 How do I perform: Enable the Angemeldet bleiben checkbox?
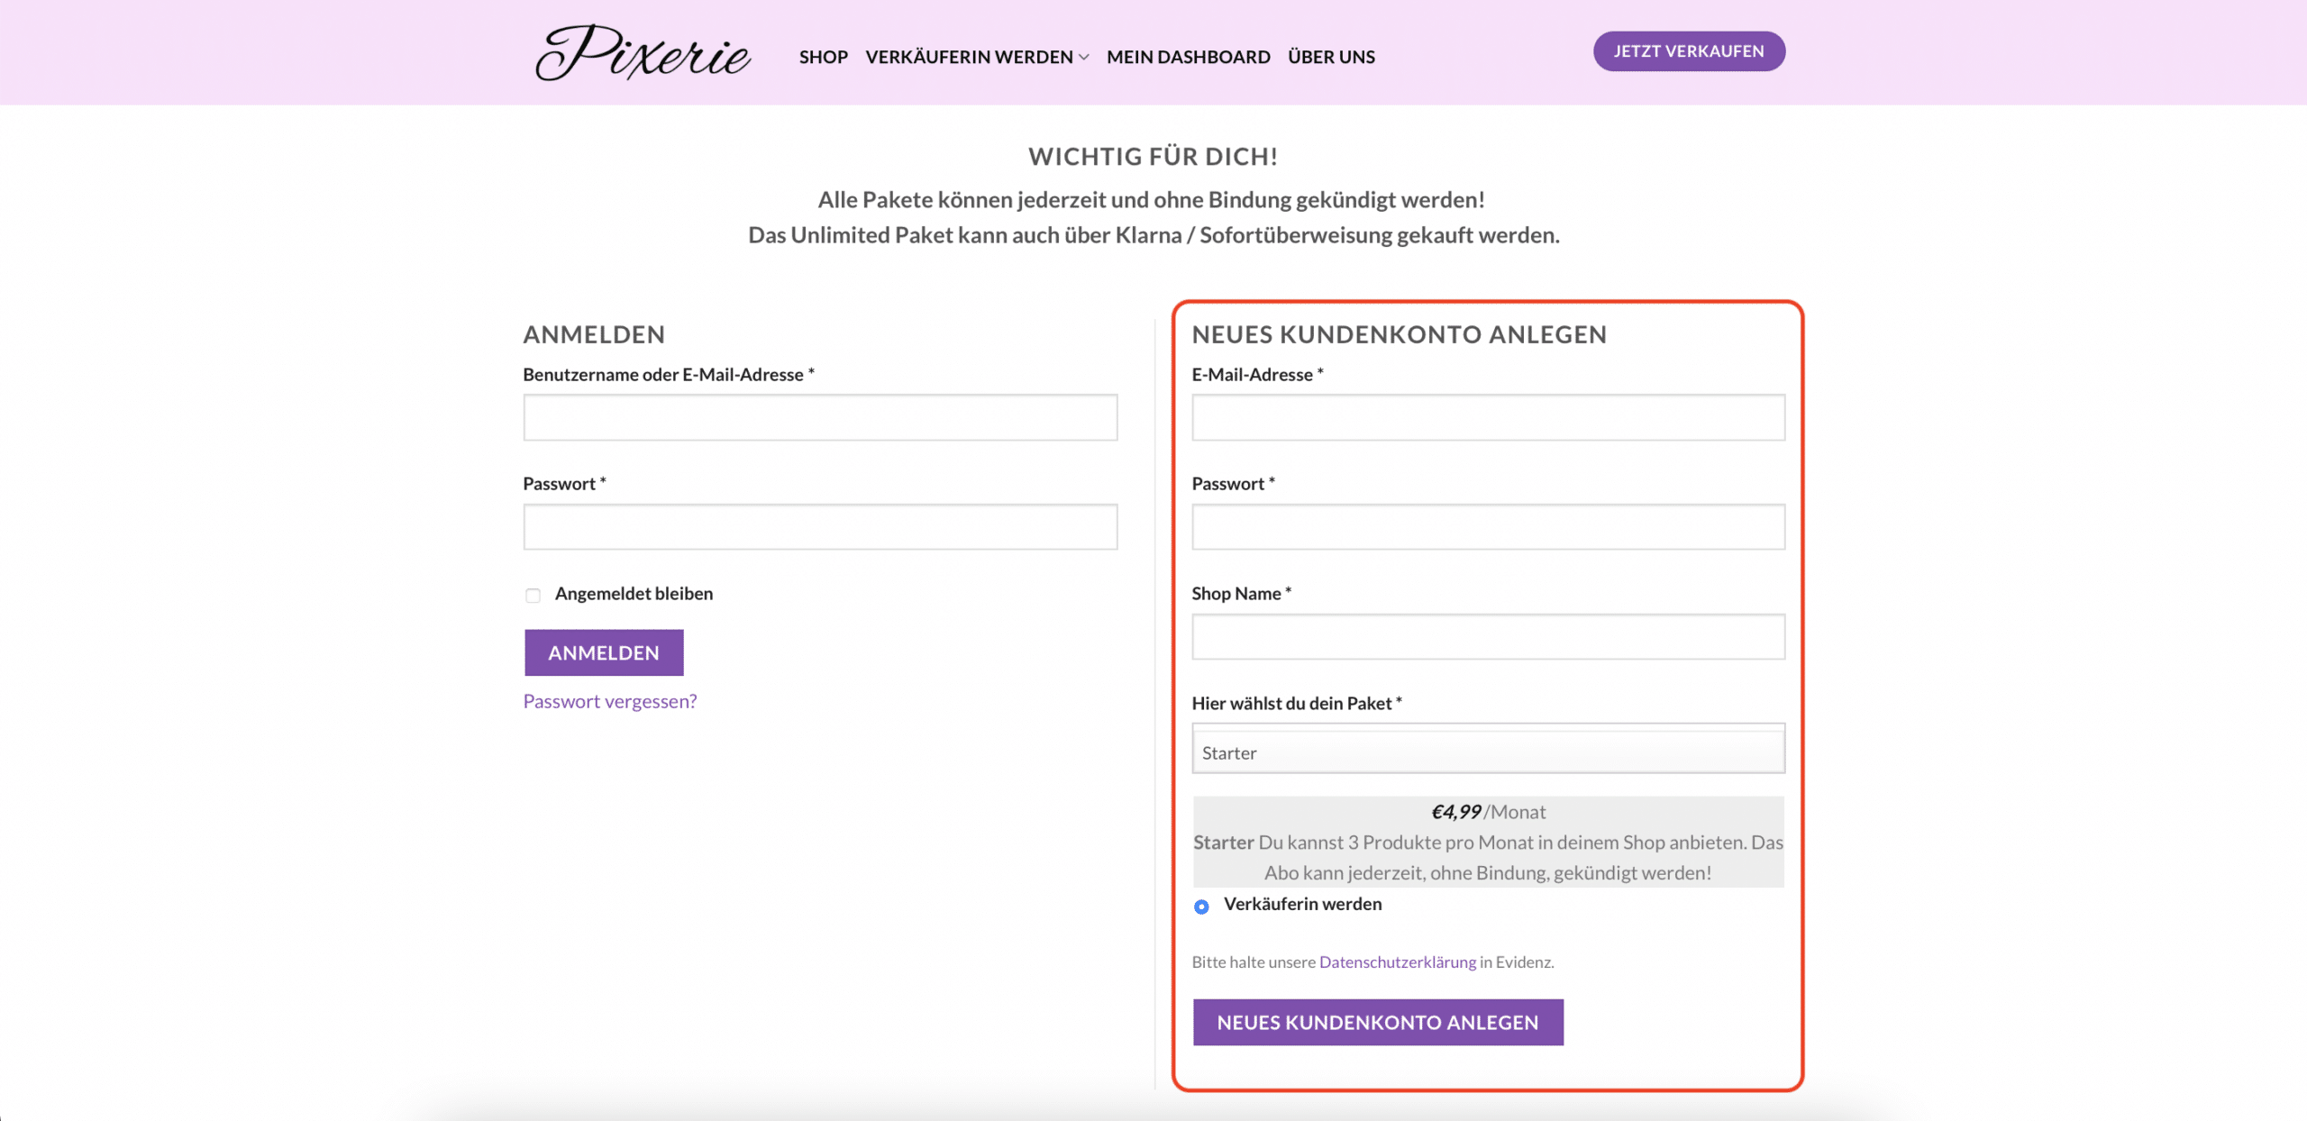533,595
